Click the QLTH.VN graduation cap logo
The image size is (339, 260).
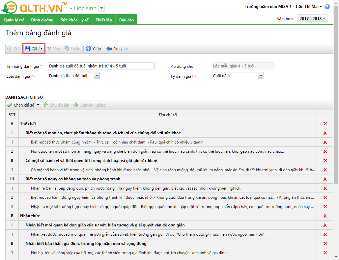pos(9,7)
